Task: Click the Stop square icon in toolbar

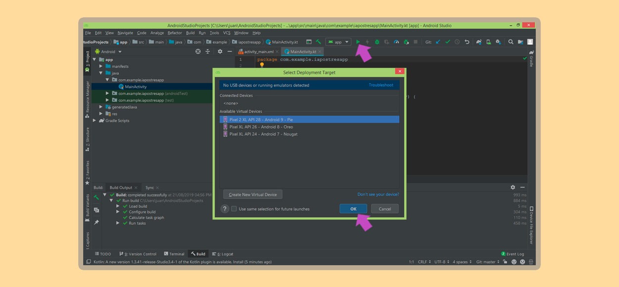Action: coord(415,42)
